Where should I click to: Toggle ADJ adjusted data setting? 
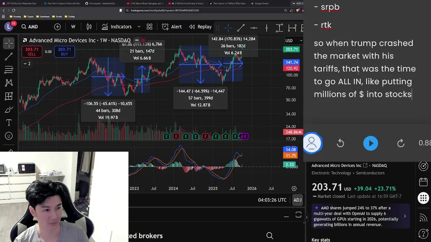[297, 200]
